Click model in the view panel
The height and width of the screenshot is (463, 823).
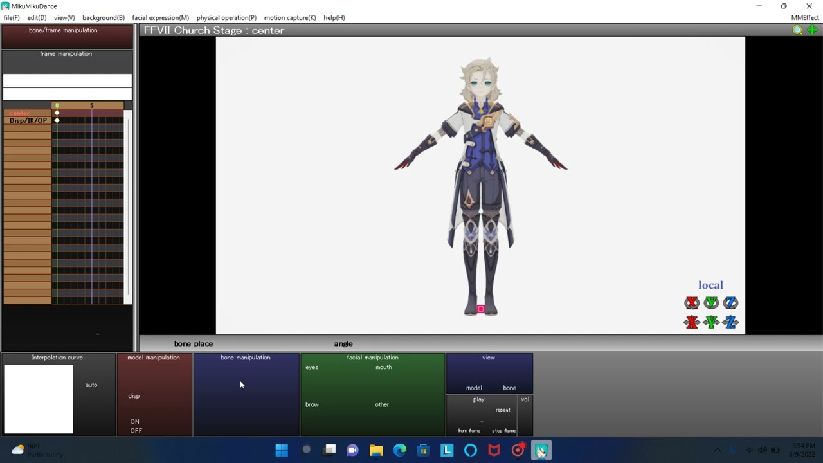click(474, 388)
